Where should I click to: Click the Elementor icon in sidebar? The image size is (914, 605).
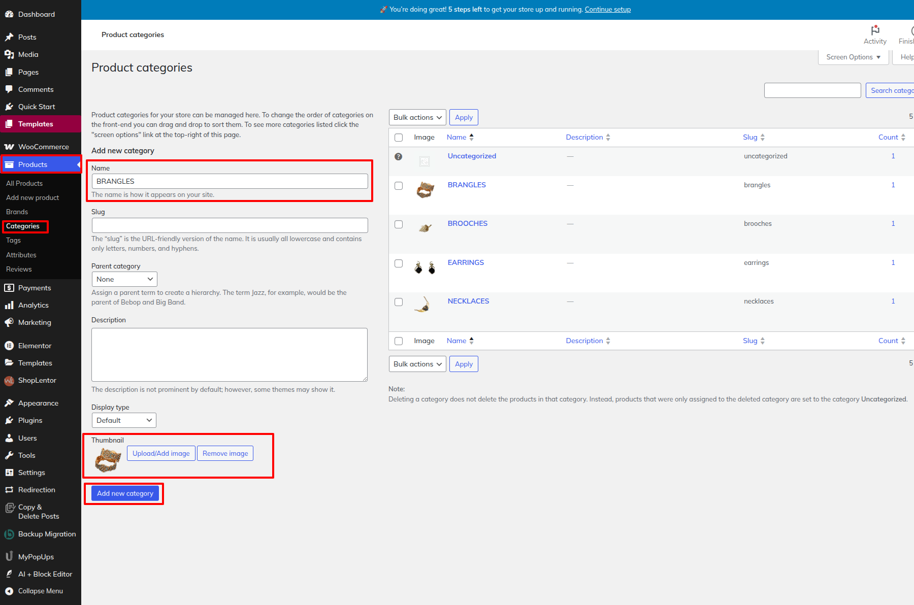point(9,346)
